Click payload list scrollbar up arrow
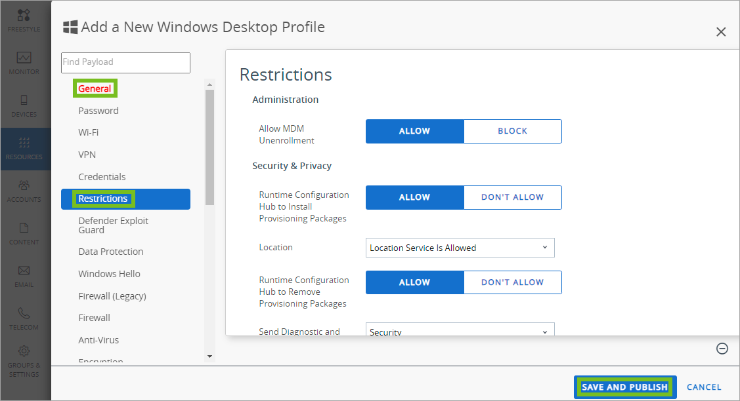 tap(210, 85)
